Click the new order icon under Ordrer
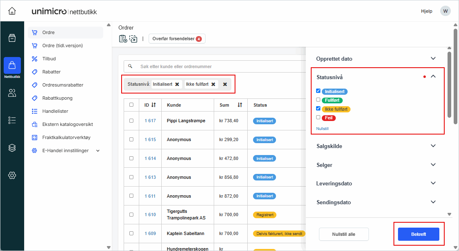The width and height of the screenshot is (459, 251). (123, 39)
